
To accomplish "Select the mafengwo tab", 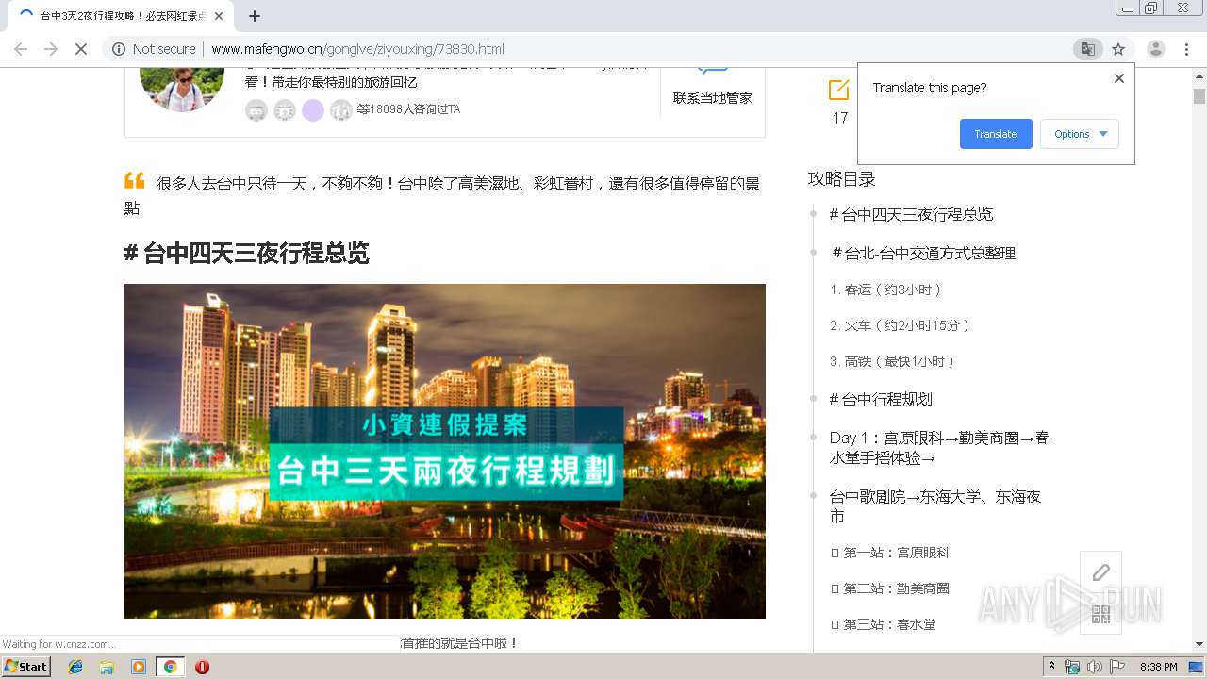I will [x=120, y=16].
